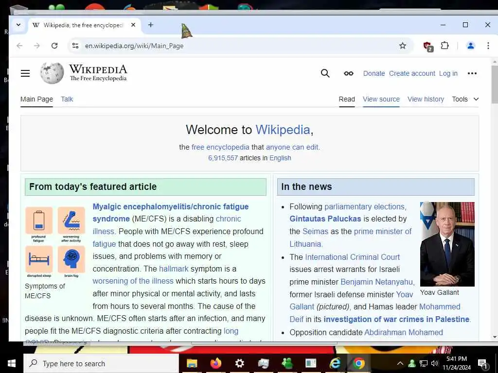The width and height of the screenshot is (498, 373).
Task: Open the Wikipedia search magnifier
Action: (x=325, y=74)
